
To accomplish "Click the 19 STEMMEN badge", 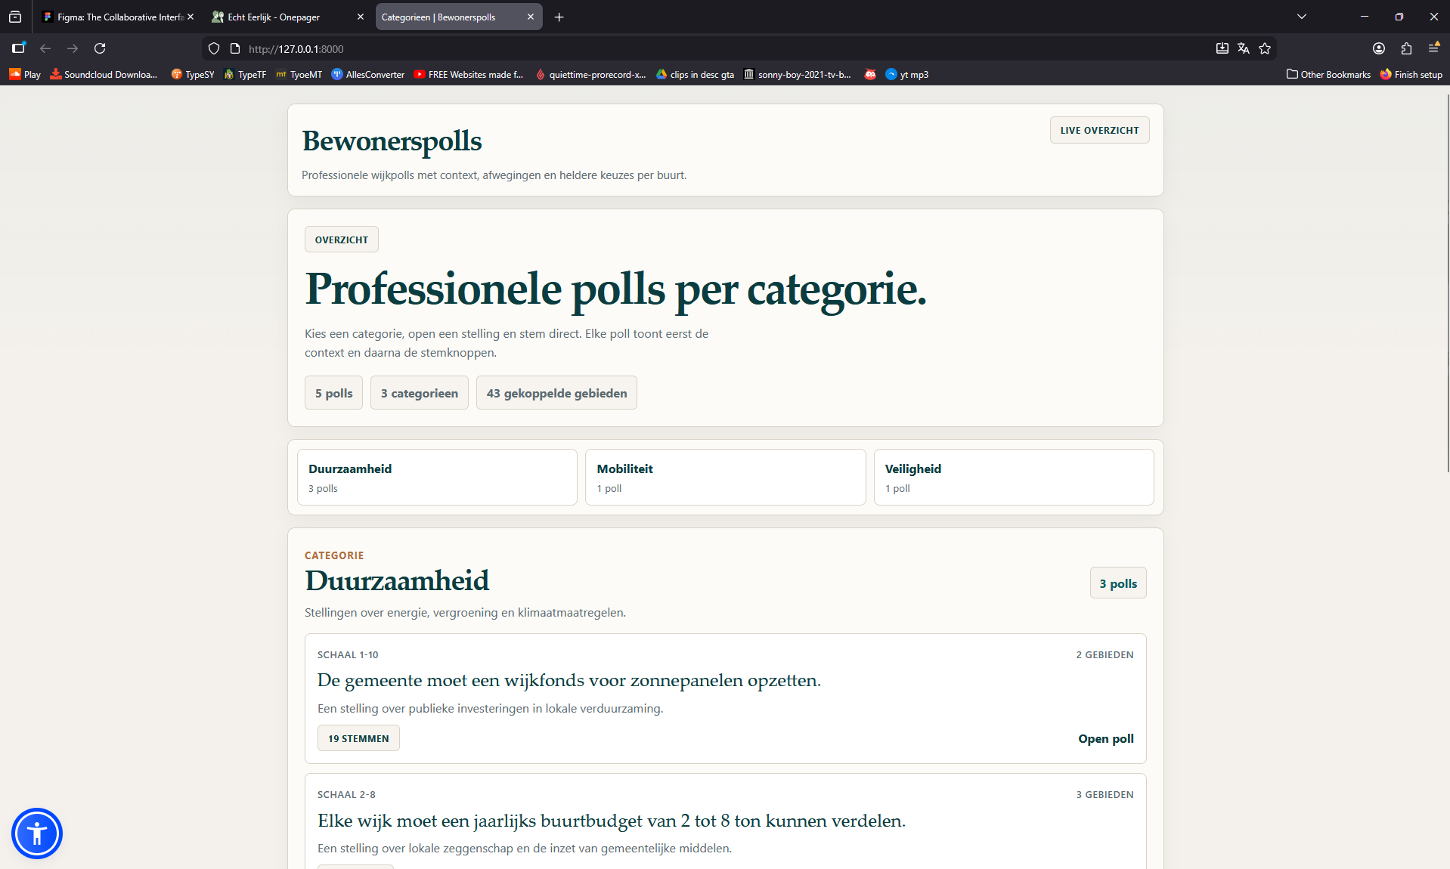I will (x=358, y=738).
